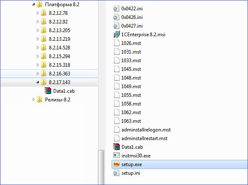Click the instmsi30.exe program icon
248x185 pixels.
click(117, 155)
